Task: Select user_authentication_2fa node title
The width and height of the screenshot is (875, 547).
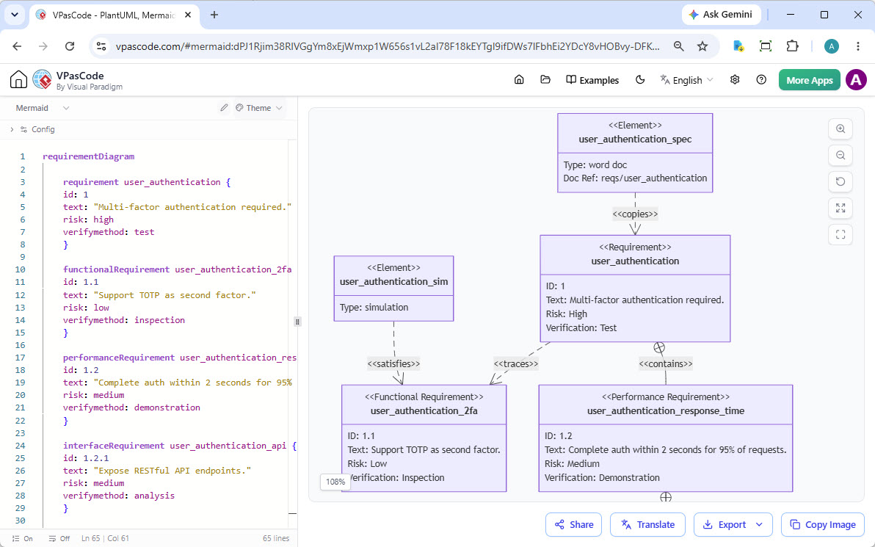Action: pyautogui.click(x=424, y=410)
